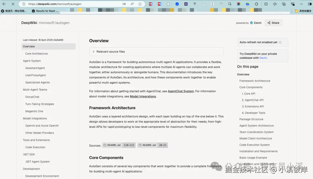Start Read aloud from the address bar
The width and height of the screenshot is (313, 179).
132,4
